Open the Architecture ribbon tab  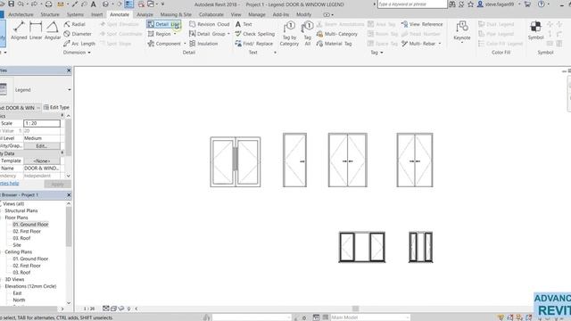[21, 14]
